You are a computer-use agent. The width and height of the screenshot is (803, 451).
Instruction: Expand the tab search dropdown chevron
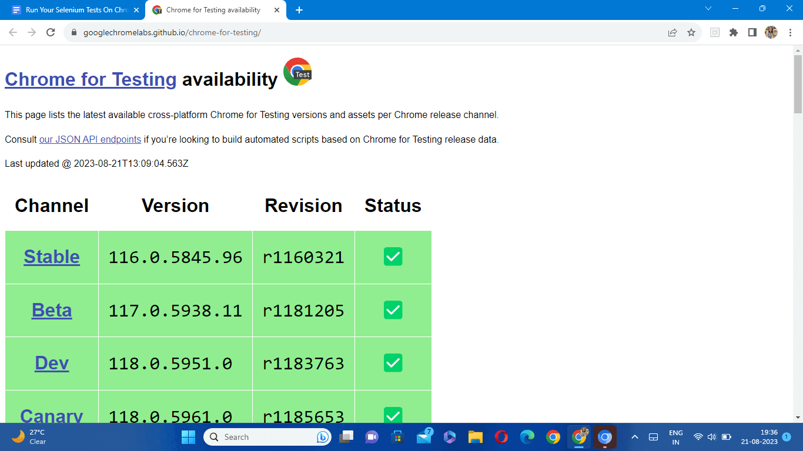tap(708, 9)
